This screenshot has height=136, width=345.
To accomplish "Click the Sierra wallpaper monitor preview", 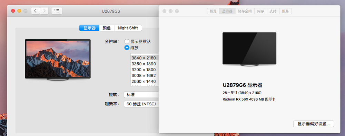I will [58, 60].
